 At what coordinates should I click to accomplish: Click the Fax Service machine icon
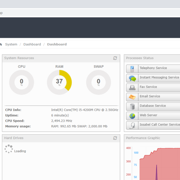coord(132,87)
